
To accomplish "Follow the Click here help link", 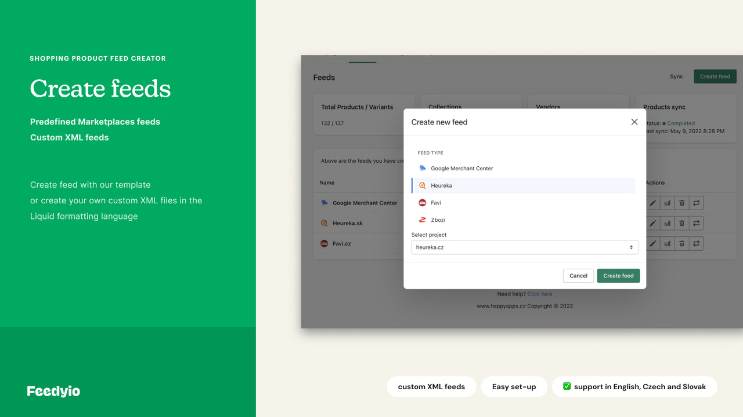I will (x=540, y=294).
